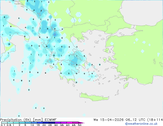Click the island of Rhodes on the map
The height and width of the screenshot is (126, 163).
(x=126, y=85)
